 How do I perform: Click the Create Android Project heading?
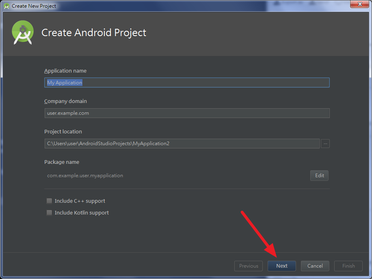(x=94, y=33)
